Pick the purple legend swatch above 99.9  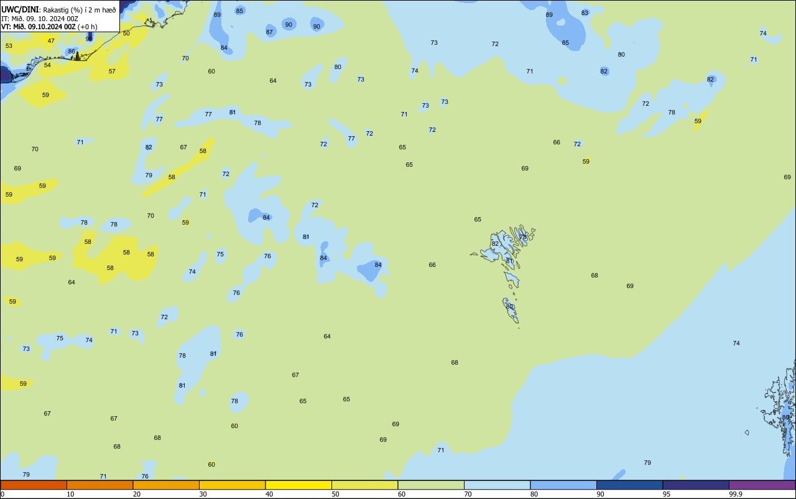pyautogui.click(x=762, y=485)
